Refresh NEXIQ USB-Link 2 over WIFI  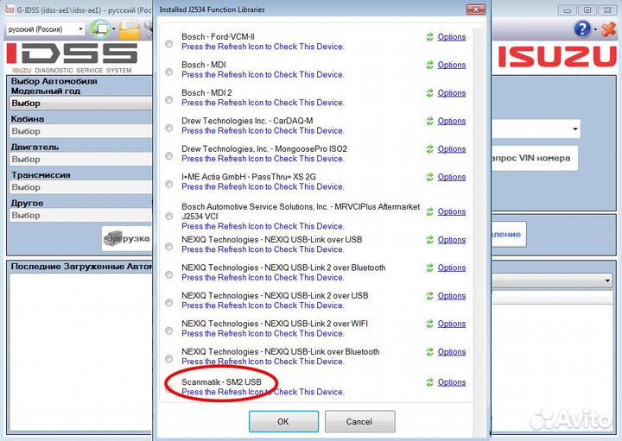(429, 324)
